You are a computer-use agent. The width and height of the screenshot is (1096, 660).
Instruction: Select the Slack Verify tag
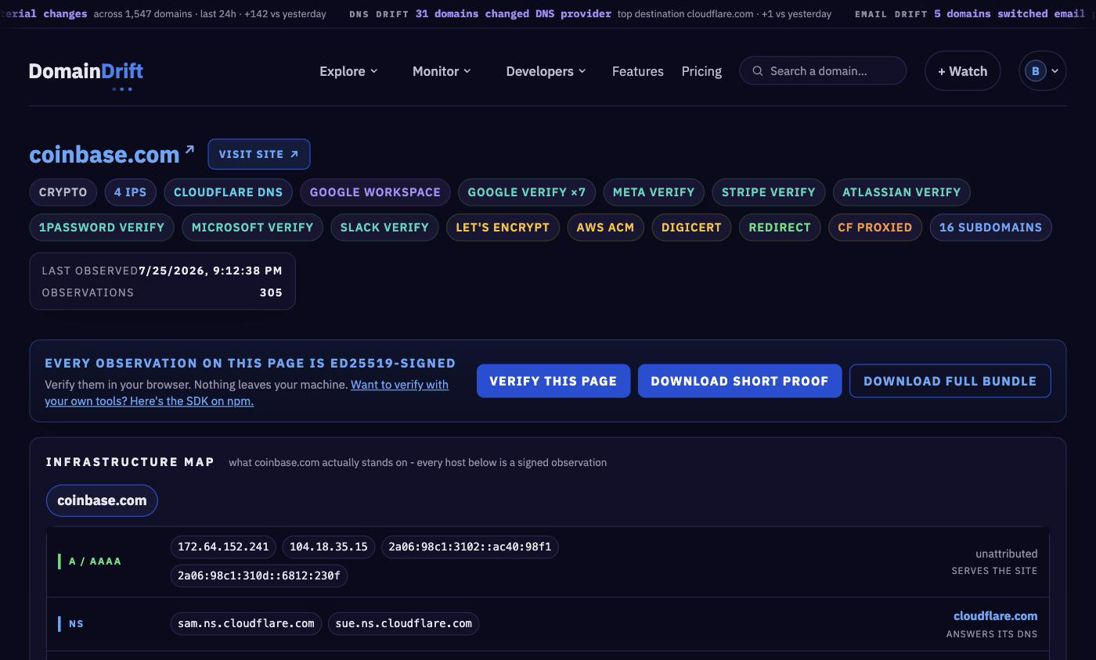384,228
